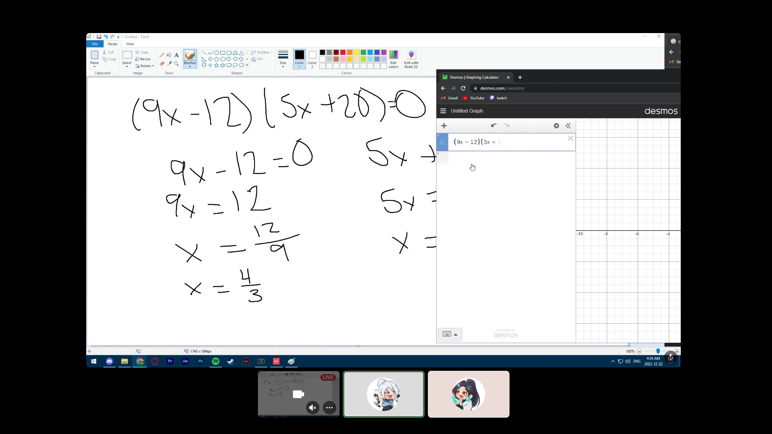Click the Desmos Add Item plus button

click(444, 126)
